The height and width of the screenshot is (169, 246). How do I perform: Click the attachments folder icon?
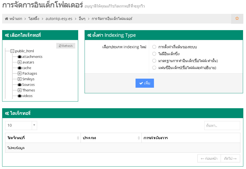(x=19, y=57)
